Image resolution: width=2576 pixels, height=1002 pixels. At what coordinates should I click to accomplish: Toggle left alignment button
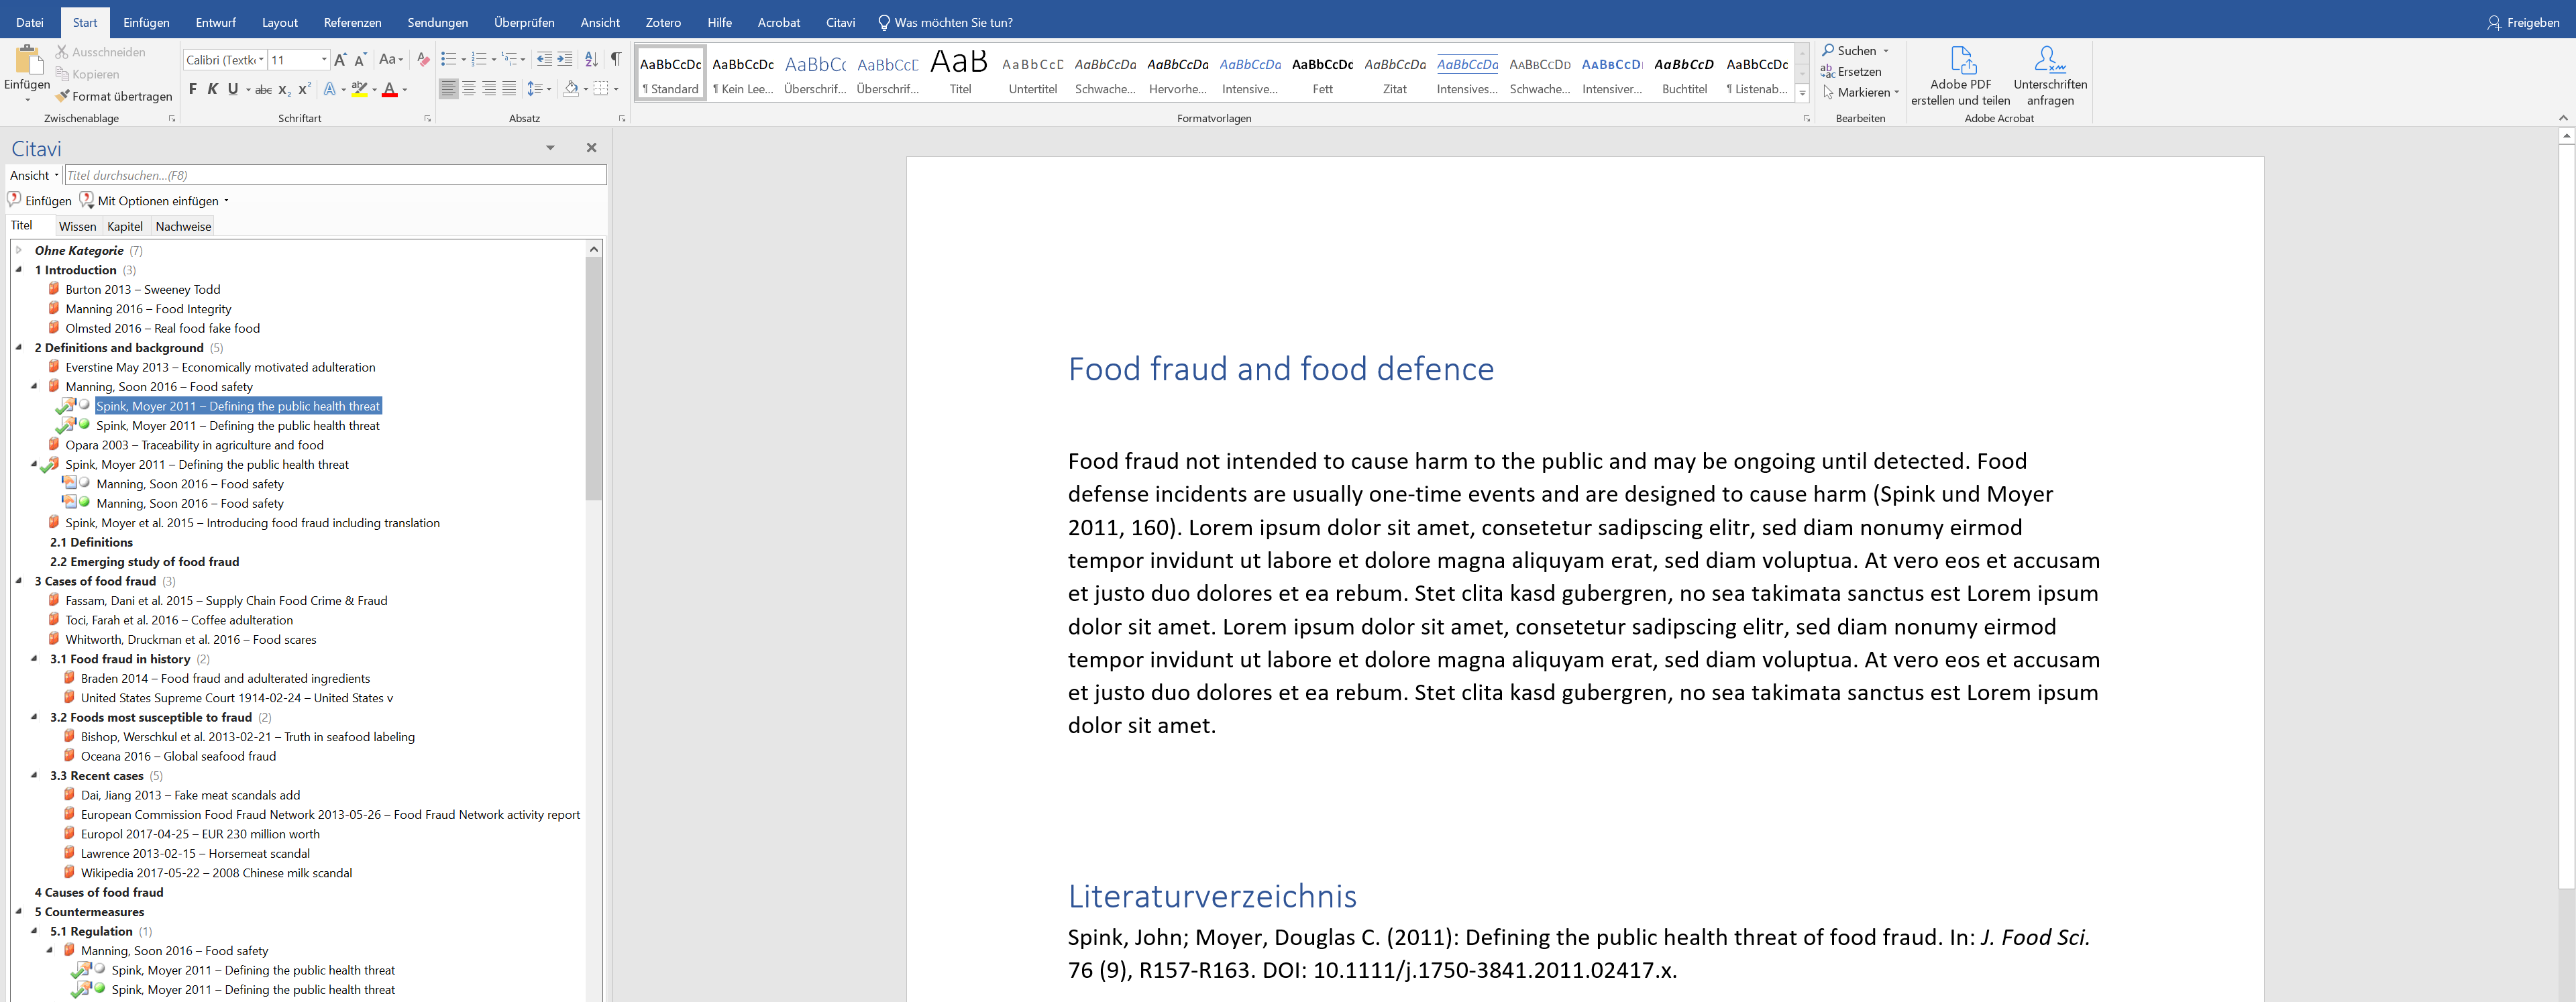[x=449, y=89]
